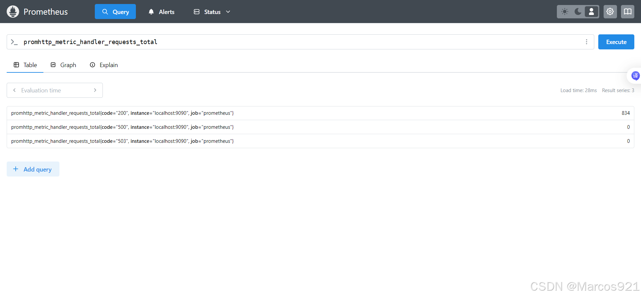Switch to the Table tab

click(25, 65)
